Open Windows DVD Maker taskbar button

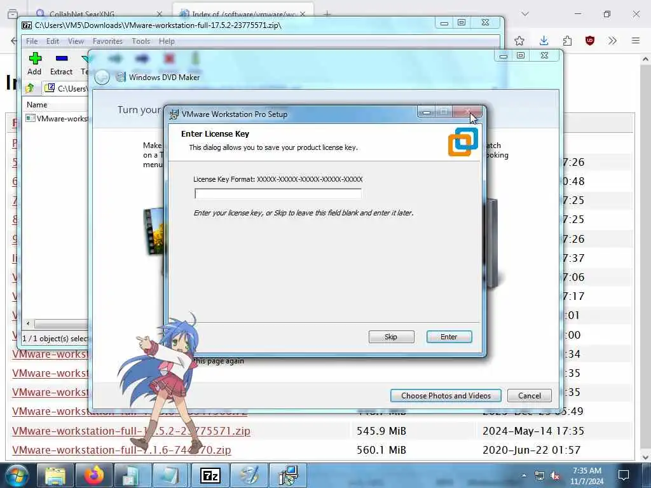[x=249, y=475]
